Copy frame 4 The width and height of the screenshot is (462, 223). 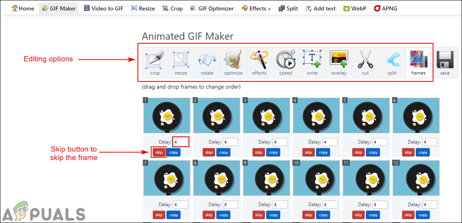[323, 152]
